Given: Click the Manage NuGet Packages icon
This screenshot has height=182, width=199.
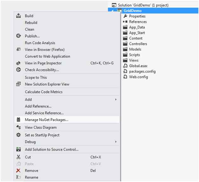Looking at the screenshot, I should [x=18, y=120].
